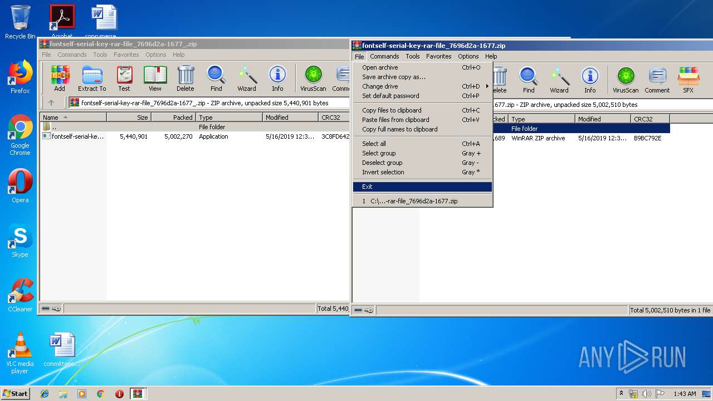This screenshot has width=713, height=401.
Task: Open Tools menu in right window
Action: (413, 56)
